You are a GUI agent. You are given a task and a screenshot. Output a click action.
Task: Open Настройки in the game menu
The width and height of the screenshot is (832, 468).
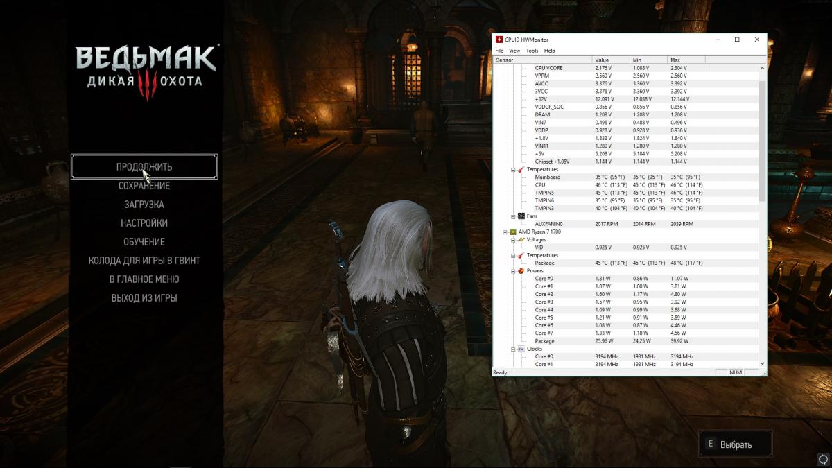144,223
